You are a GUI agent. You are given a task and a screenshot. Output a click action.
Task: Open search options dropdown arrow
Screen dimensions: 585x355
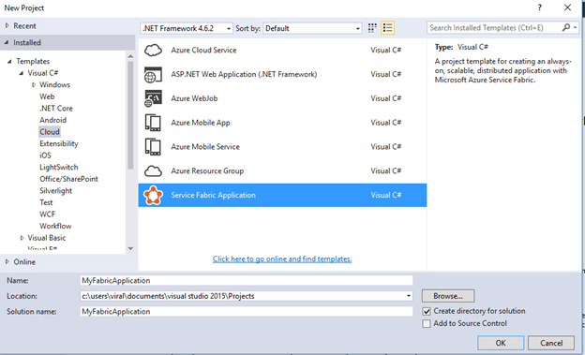(575, 27)
